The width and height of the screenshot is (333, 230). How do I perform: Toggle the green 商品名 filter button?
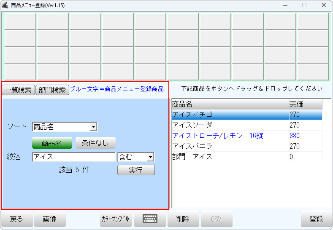tap(52, 143)
